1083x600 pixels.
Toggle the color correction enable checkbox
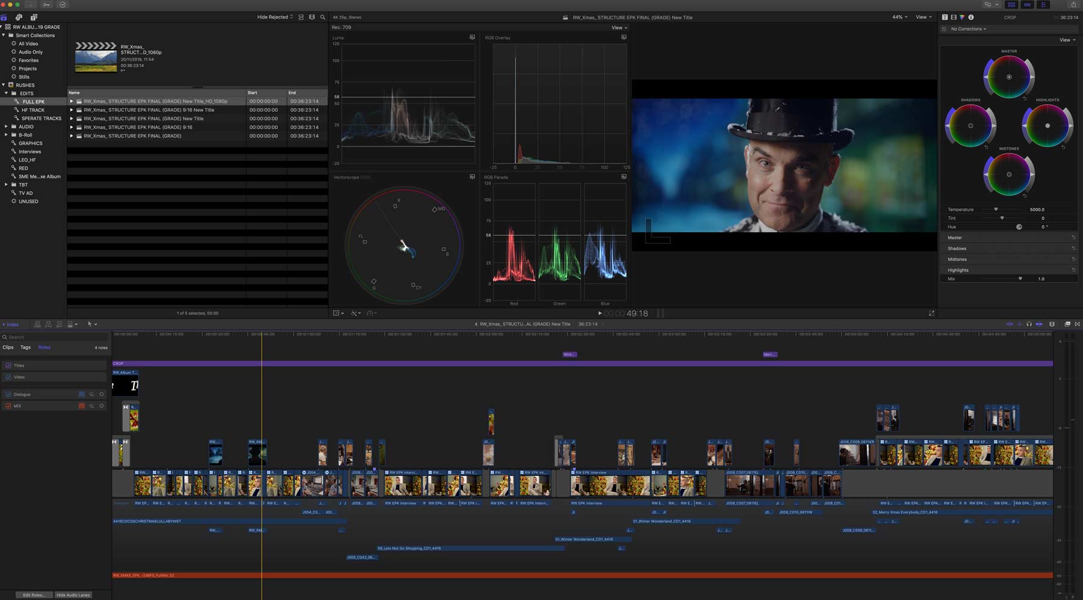pos(944,29)
